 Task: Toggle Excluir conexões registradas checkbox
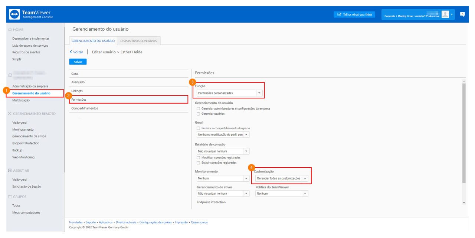tap(198, 162)
